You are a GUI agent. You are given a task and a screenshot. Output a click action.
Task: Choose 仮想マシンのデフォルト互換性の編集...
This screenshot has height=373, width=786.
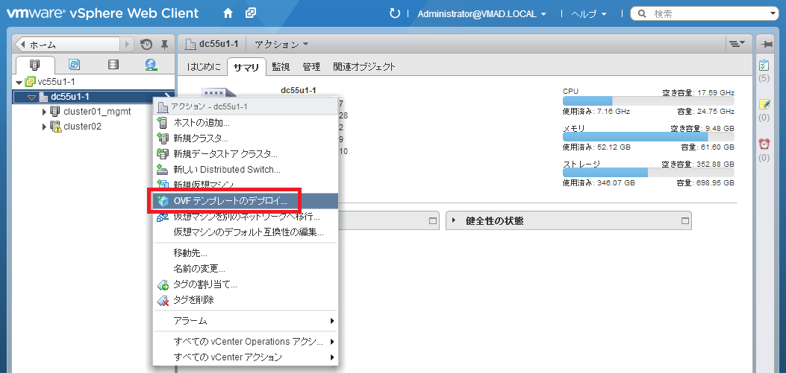click(x=246, y=232)
